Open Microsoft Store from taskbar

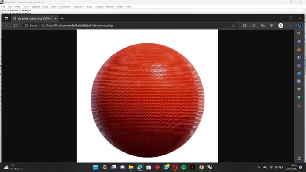(148, 167)
